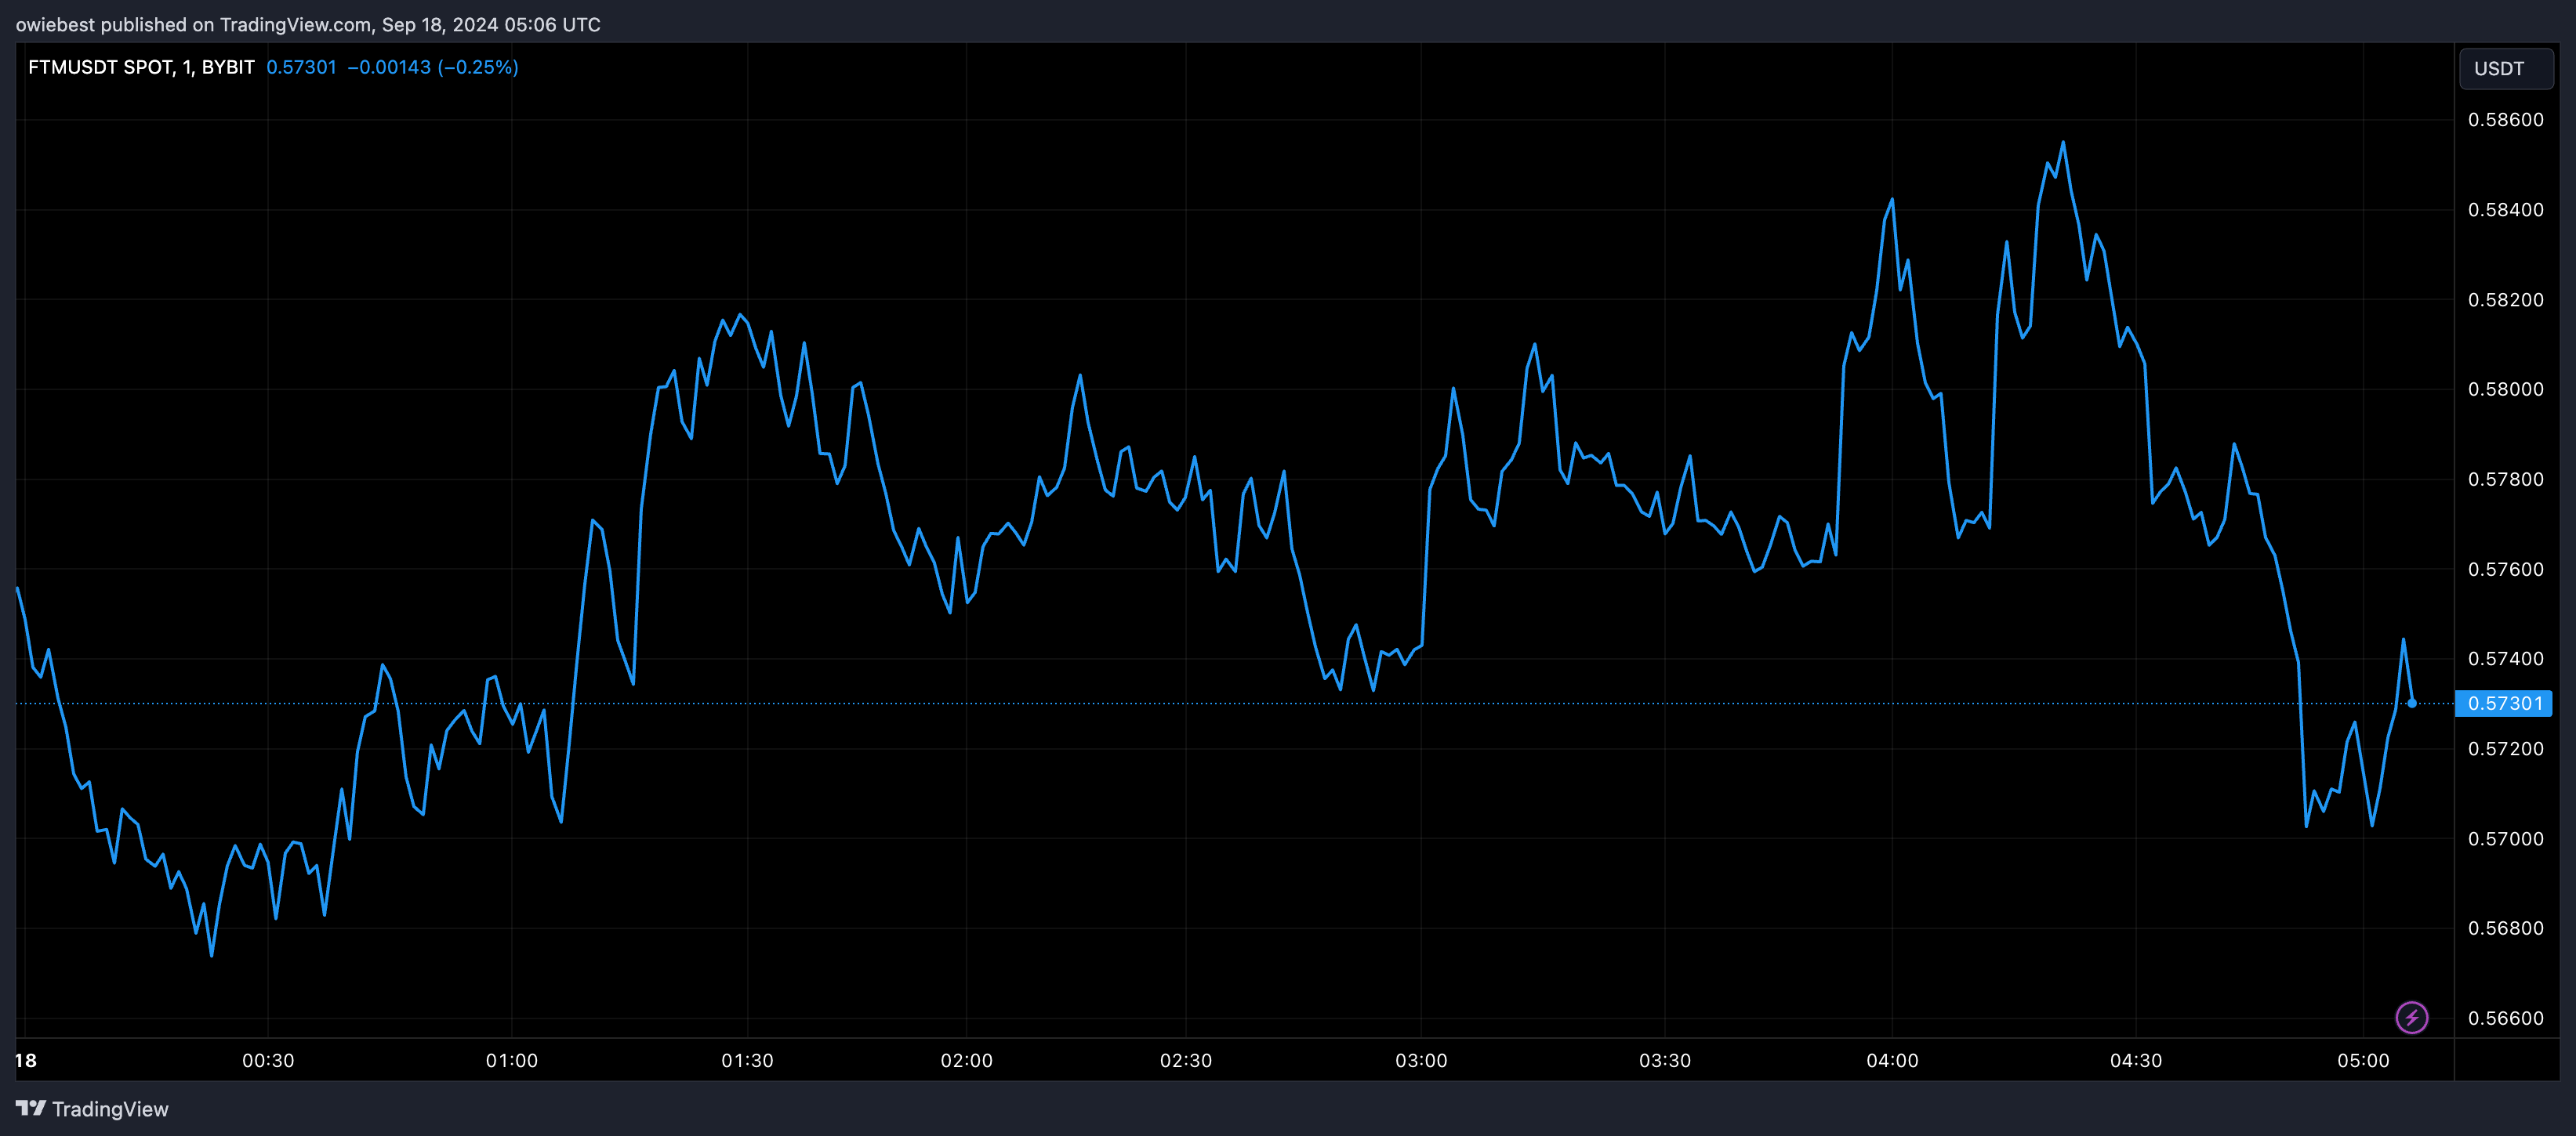Click the 00:30 time axis label
This screenshot has height=1136, width=2576.
tap(268, 1060)
